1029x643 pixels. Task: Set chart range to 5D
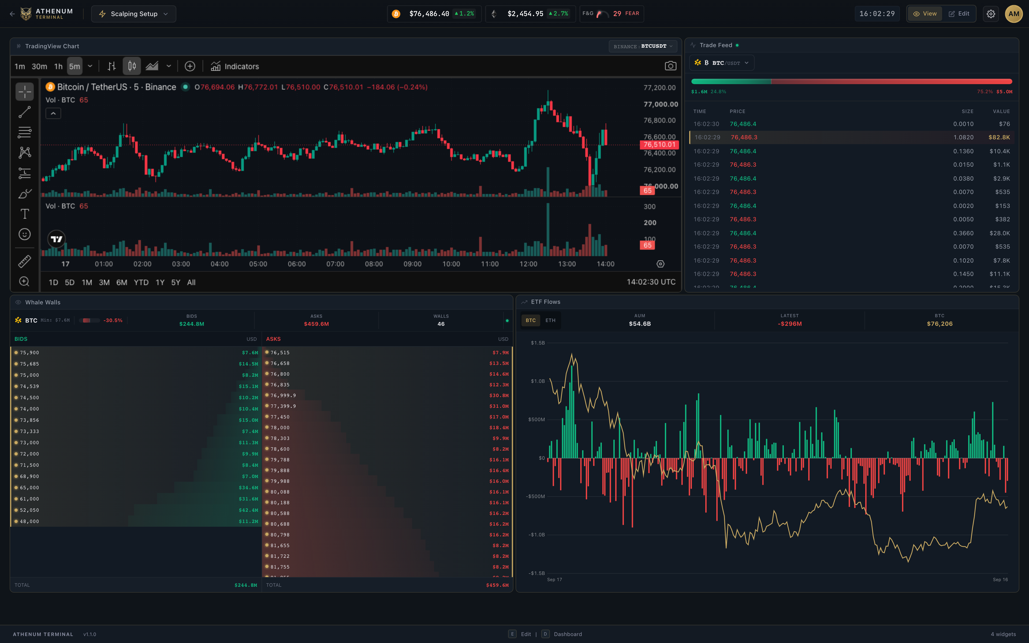click(70, 282)
